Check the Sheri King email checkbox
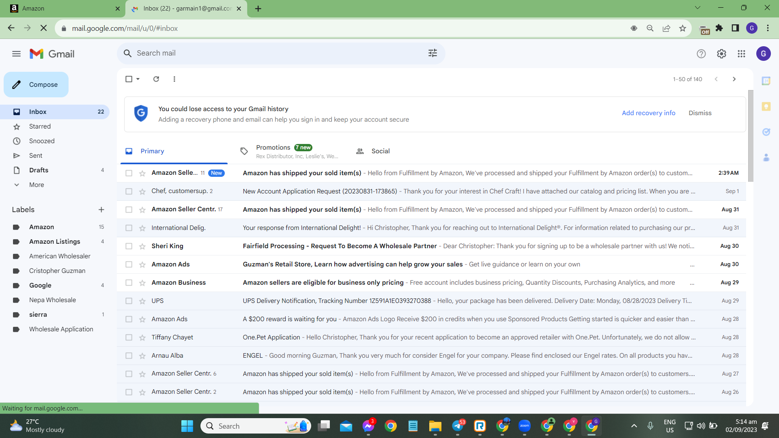This screenshot has width=779, height=438. [129, 246]
